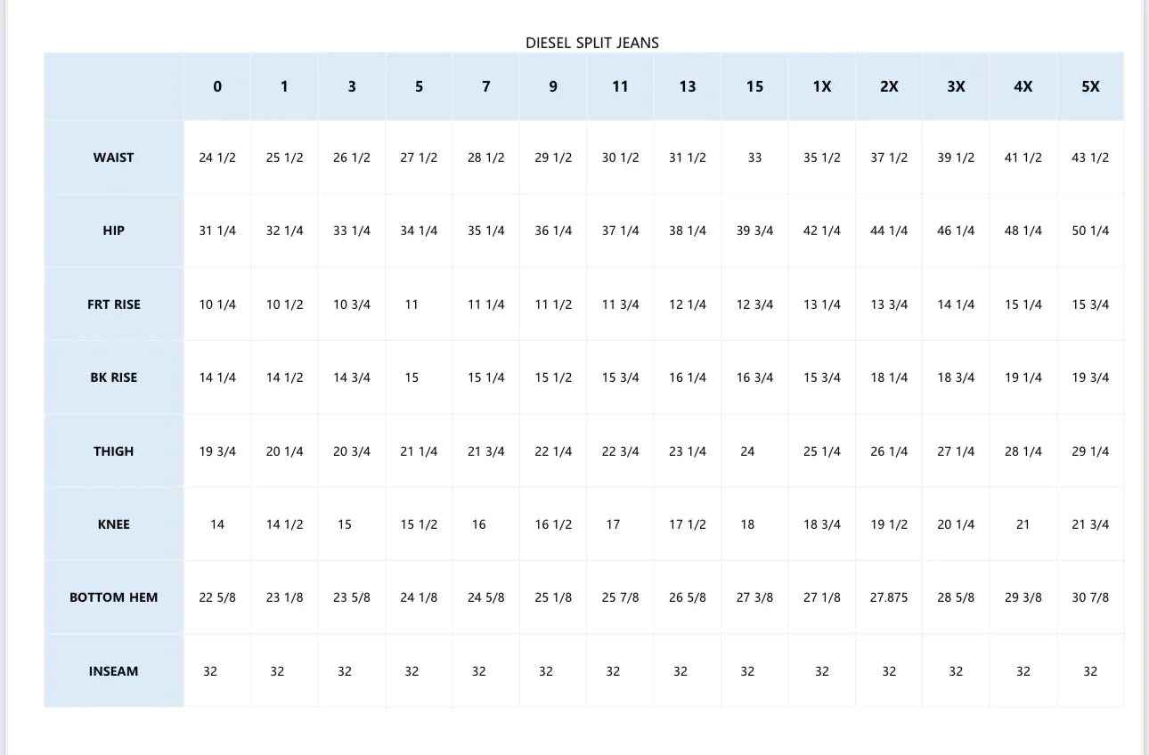Select the 1X size column header

tap(822, 86)
